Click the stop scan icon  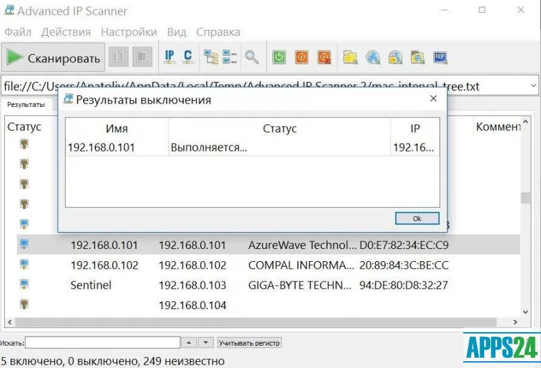coord(142,57)
